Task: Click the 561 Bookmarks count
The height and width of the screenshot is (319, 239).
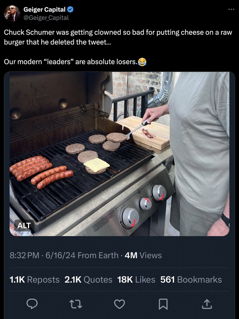Action: pos(191,280)
